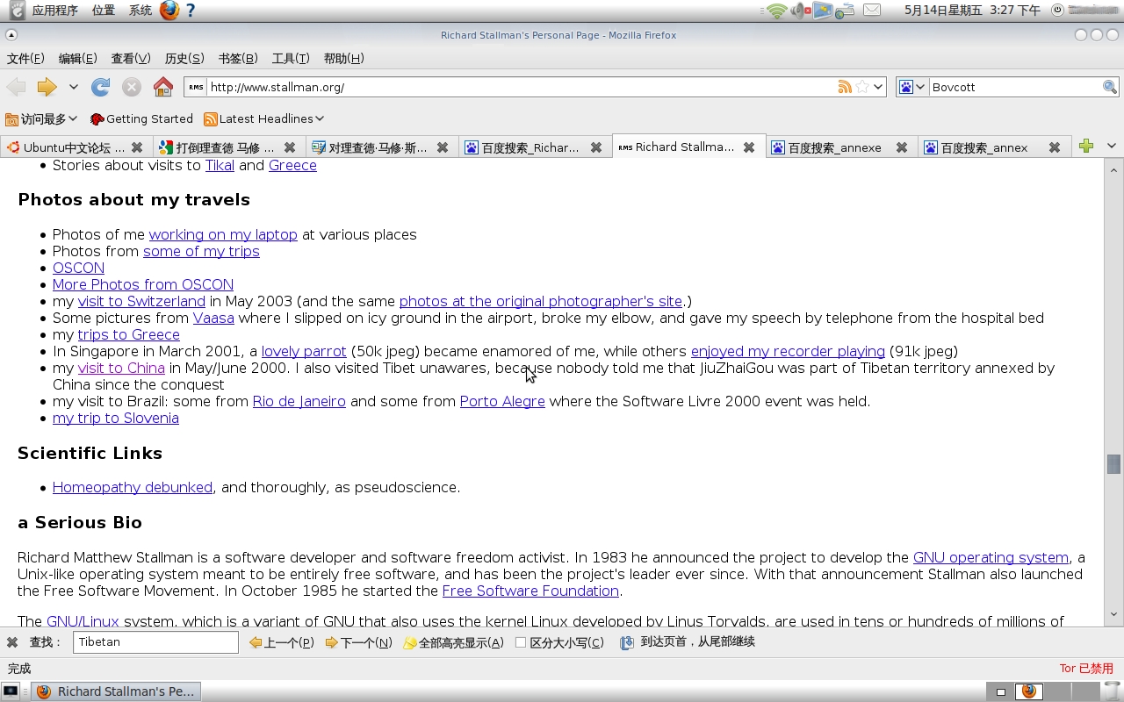This screenshot has height=702, width=1124.
Task: Click the RSS feed icon in address bar
Action: pyautogui.click(x=845, y=87)
